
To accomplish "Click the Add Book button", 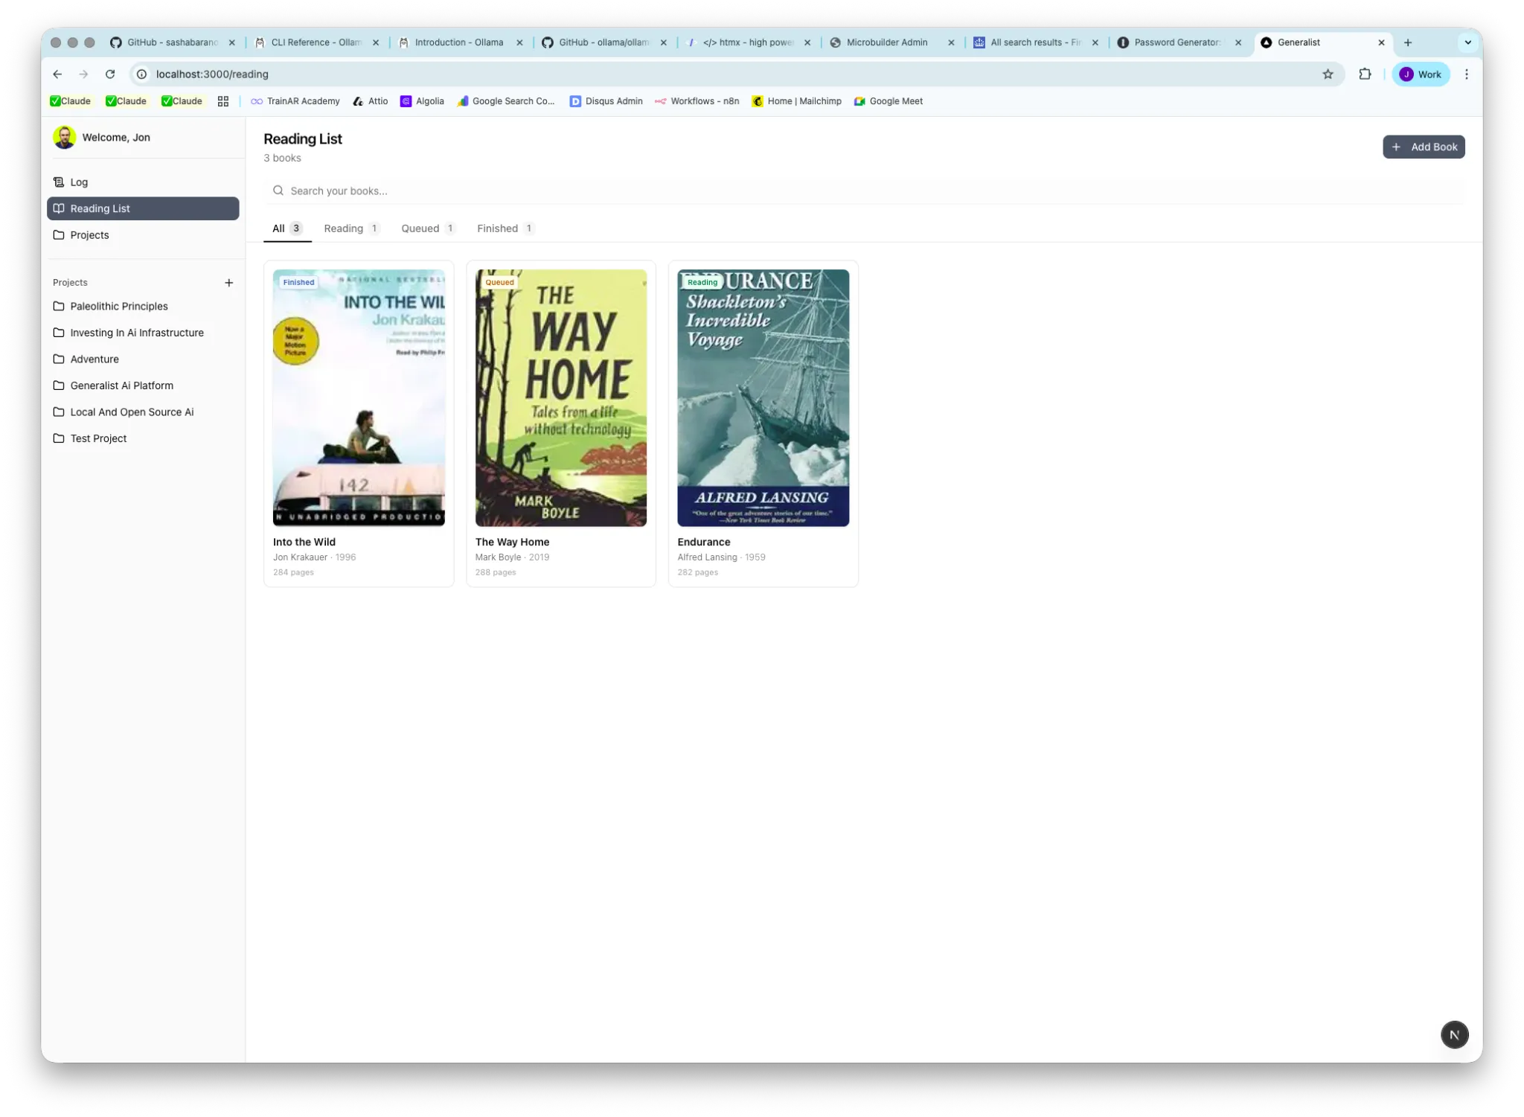I will [1423, 147].
